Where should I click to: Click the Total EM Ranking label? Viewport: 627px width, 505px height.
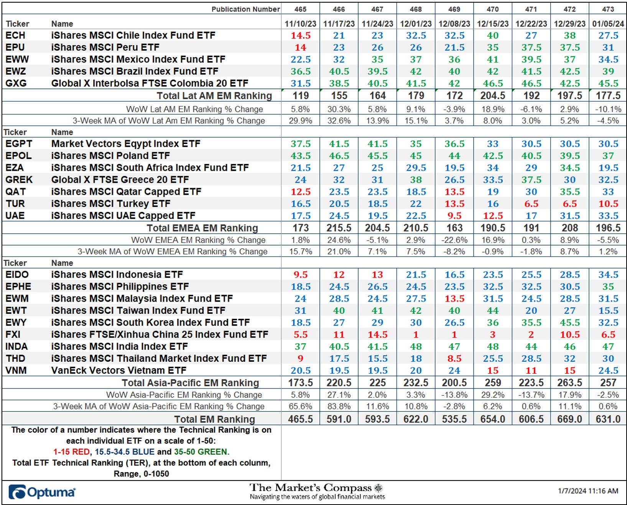[214, 419]
